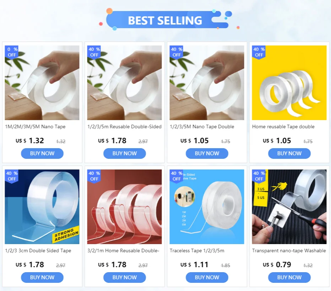Open the red background tape rolls image
Viewport: 331px width, 291px height.
(x=124, y=207)
